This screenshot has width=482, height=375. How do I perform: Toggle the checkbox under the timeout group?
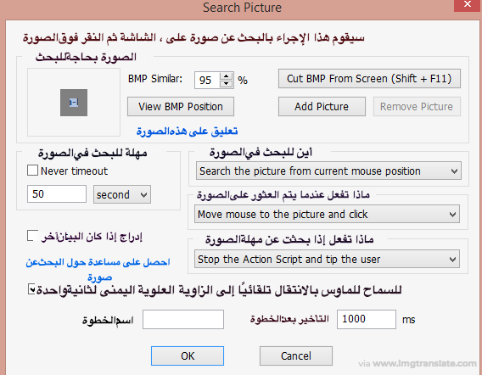pos(32,236)
